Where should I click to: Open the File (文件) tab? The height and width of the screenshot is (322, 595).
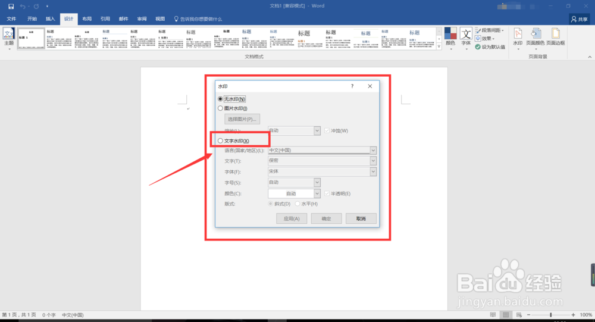click(11, 19)
